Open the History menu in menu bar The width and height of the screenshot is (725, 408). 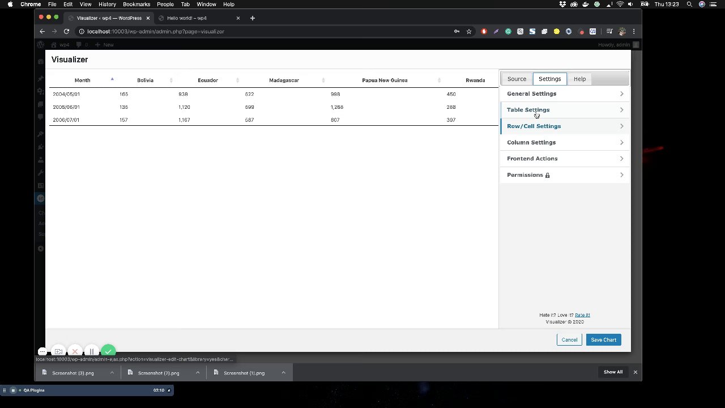pos(107,5)
